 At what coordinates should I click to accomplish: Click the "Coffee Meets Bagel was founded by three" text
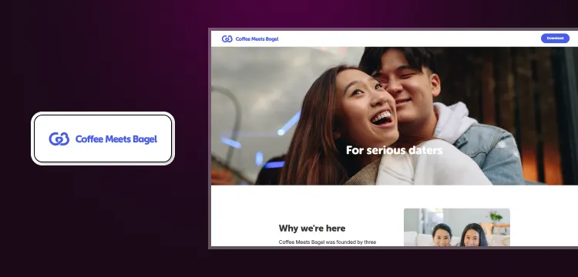328,242
